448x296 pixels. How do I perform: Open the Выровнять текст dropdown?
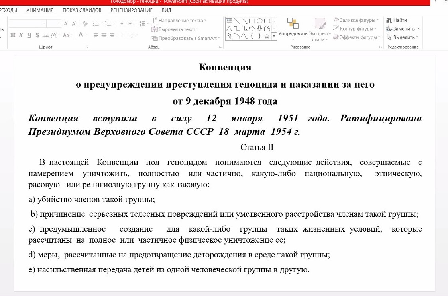pyautogui.click(x=175, y=29)
